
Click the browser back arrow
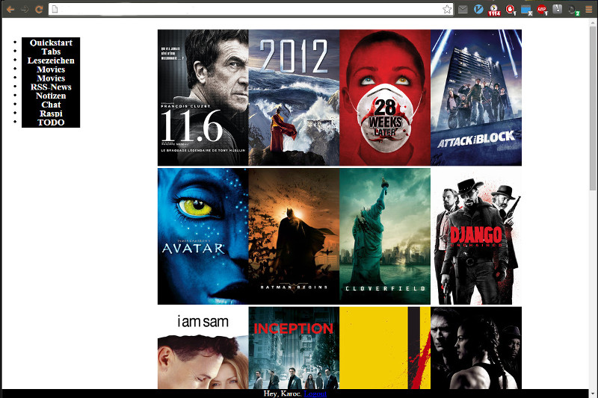[x=10, y=9]
